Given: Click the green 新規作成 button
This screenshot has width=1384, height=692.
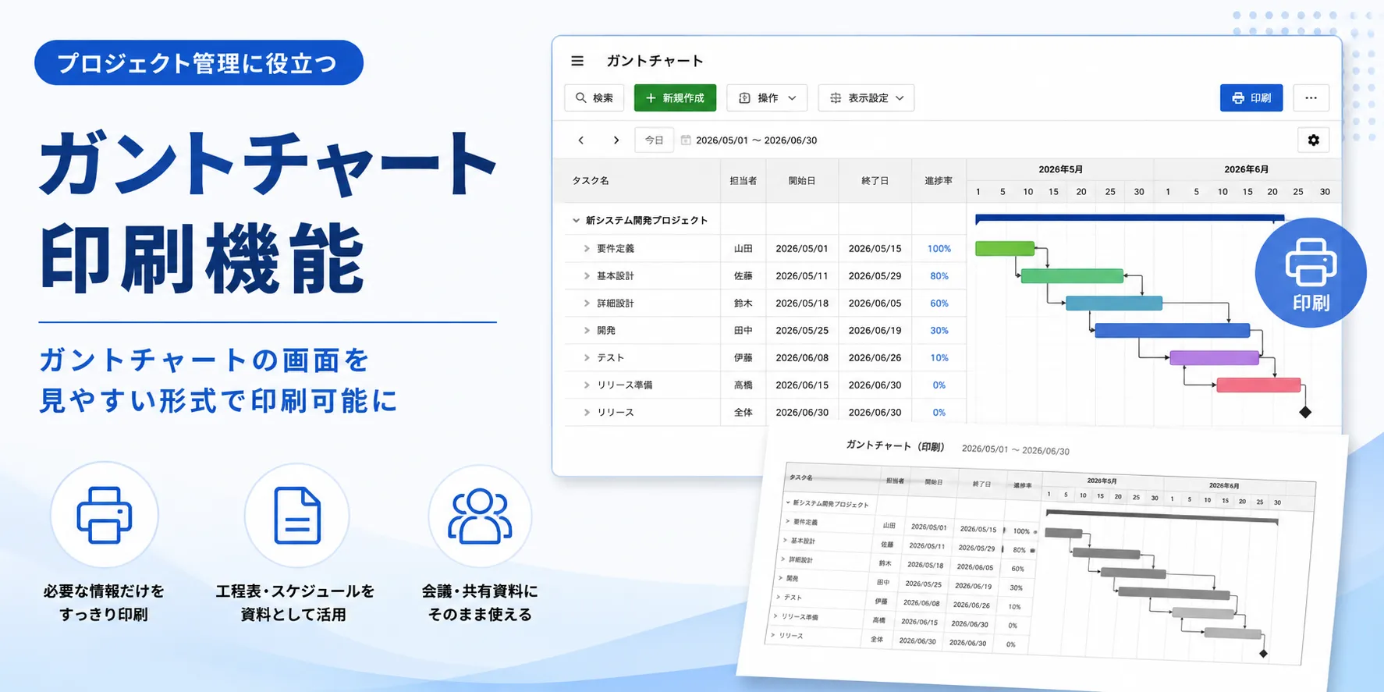Looking at the screenshot, I should (x=675, y=98).
